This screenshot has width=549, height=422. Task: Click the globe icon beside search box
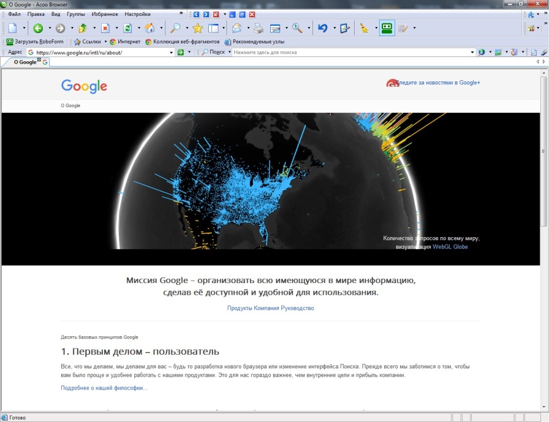coord(482,52)
